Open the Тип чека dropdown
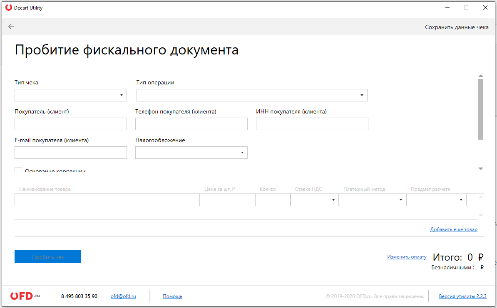Image resolution: width=497 pixels, height=308 pixels. pos(71,95)
